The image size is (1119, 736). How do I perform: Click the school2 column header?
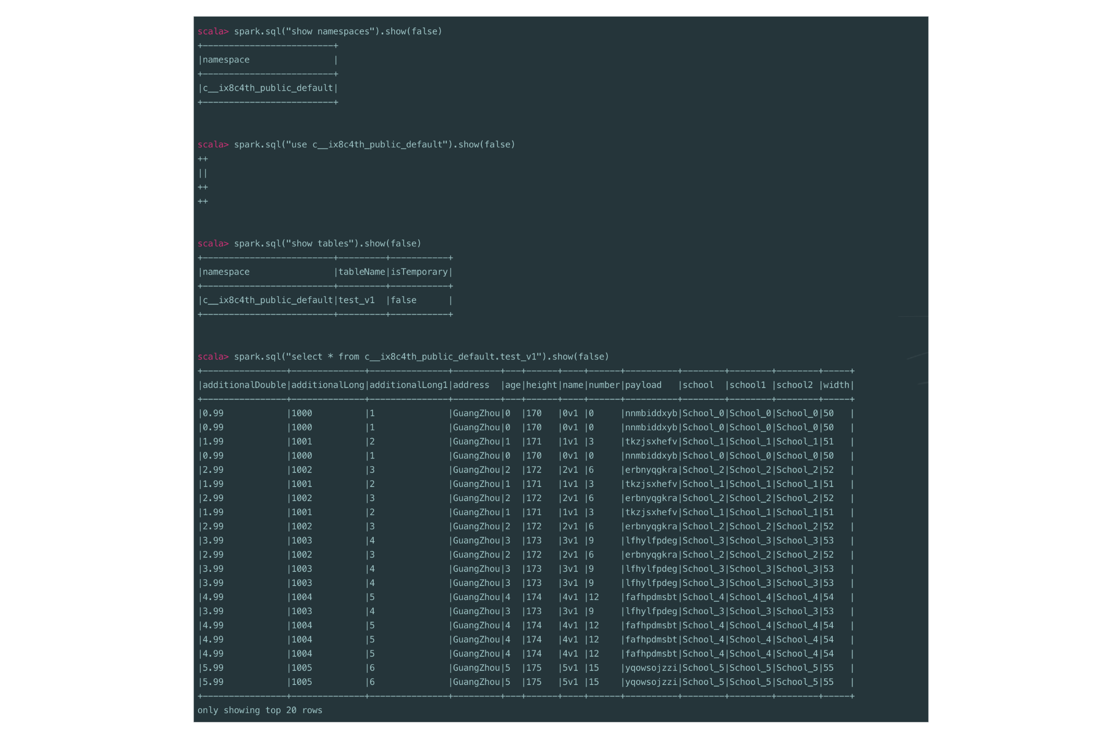point(794,385)
